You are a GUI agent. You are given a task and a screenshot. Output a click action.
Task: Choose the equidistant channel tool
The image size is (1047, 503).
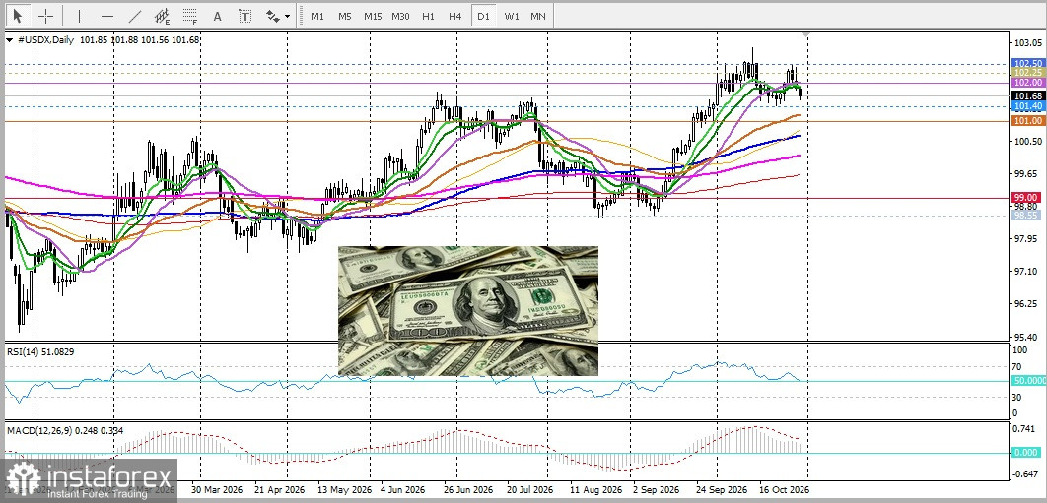coord(162,16)
